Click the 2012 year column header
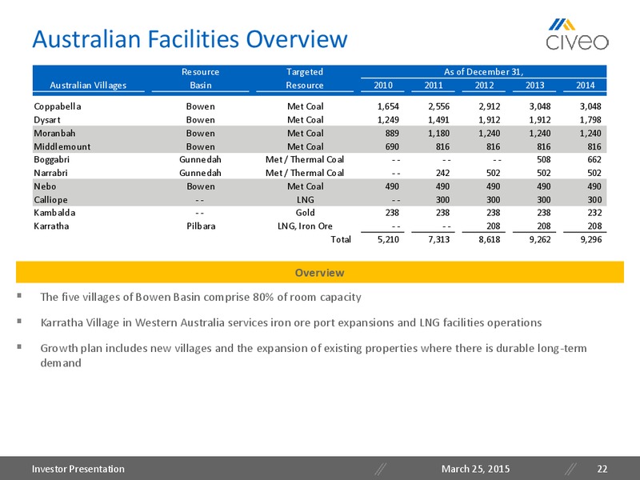The width and height of the screenshot is (640, 480). click(484, 85)
